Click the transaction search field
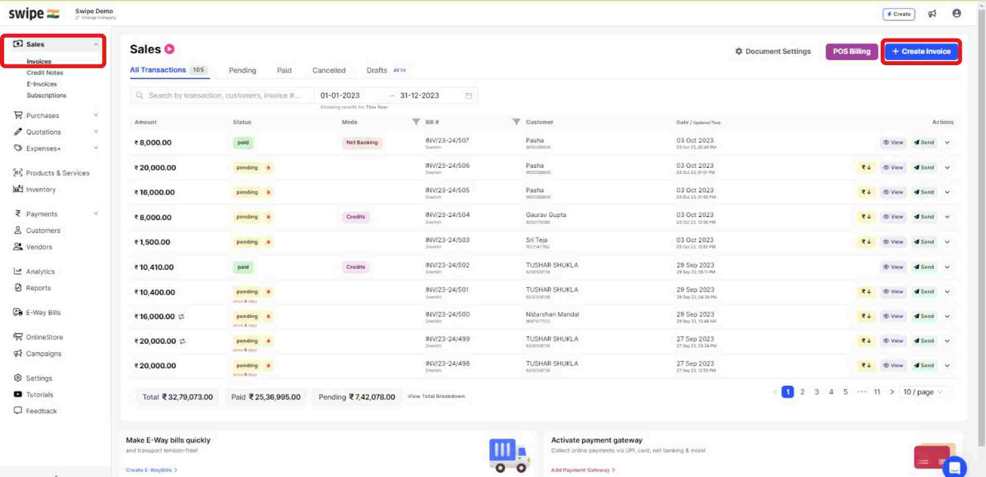Image resolution: width=986 pixels, height=477 pixels. point(222,96)
